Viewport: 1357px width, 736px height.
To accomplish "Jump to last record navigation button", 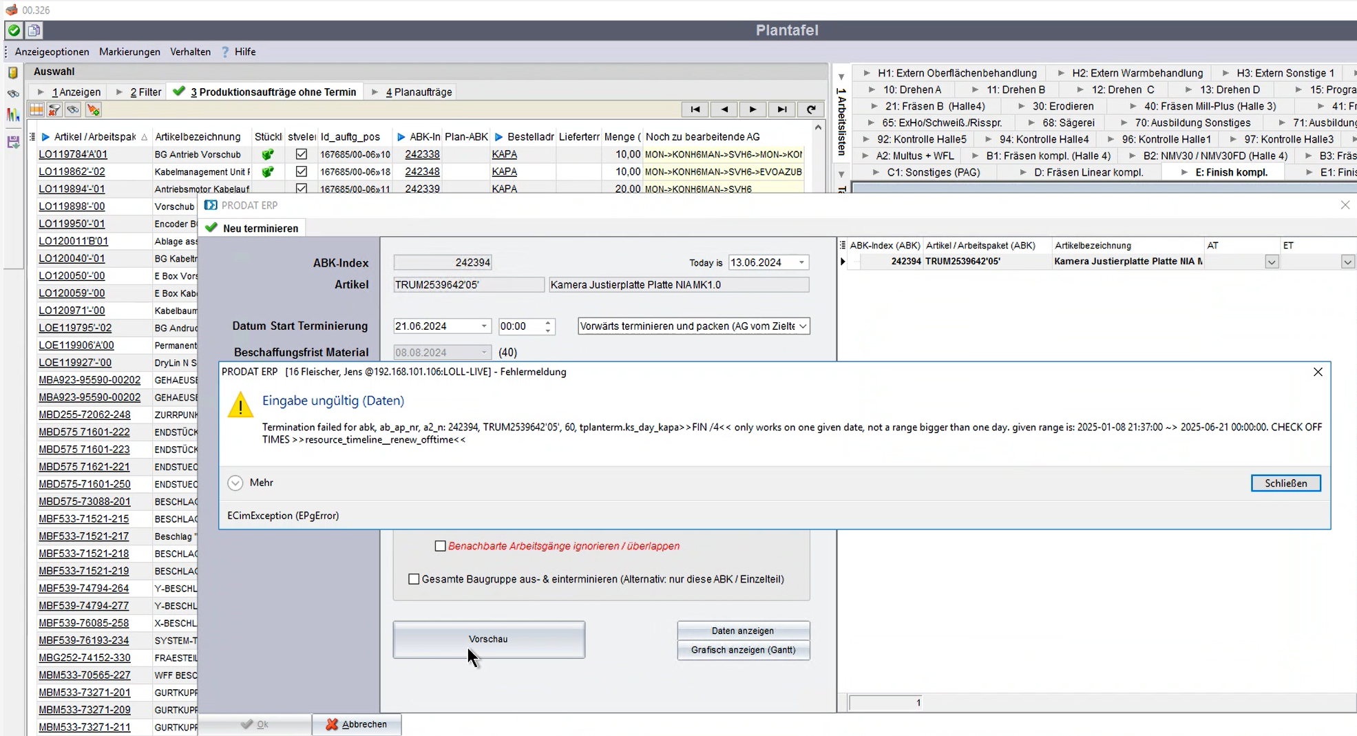I will pyautogui.click(x=781, y=109).
